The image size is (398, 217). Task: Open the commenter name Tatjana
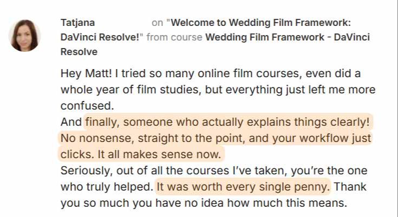(x=77, y=23)
